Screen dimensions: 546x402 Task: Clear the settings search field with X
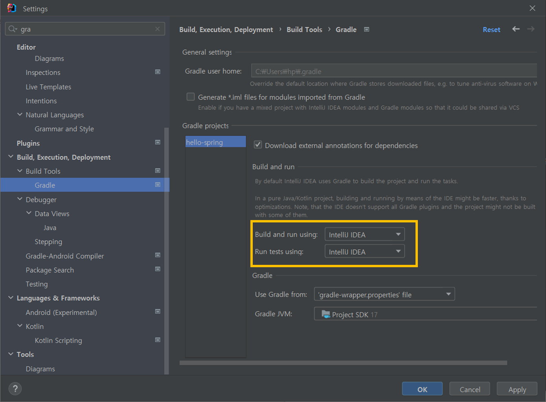(x=157, y=29)
